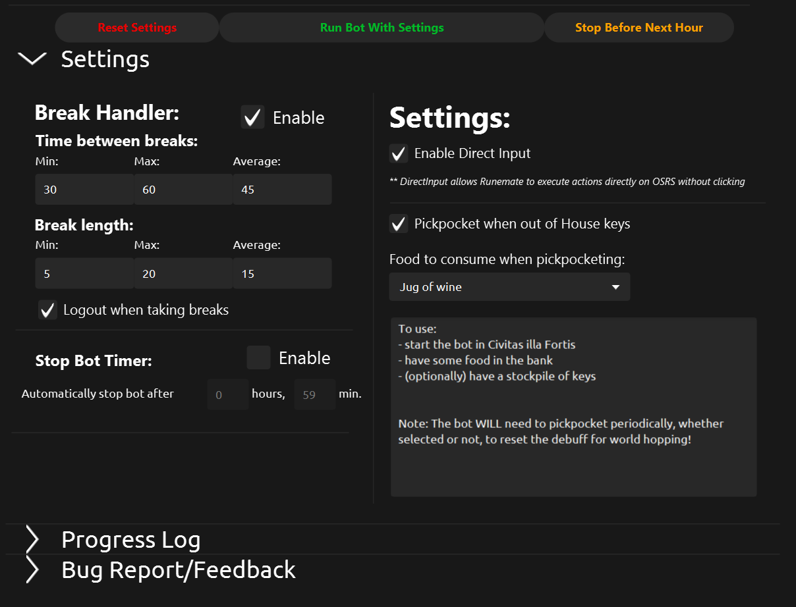The width and height of the screenshot is (796, 607).
Task: Click the Reset Settings button
Action: 137,28
